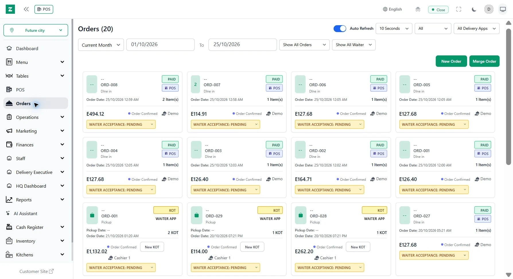This screenshot has height=279, width=513.
Task: Click the globe language icon
Action: click(x=385, y=9)
